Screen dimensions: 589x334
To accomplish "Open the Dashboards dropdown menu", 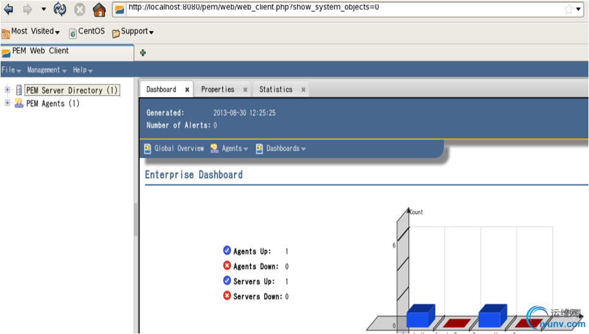I will coord(286,148).
